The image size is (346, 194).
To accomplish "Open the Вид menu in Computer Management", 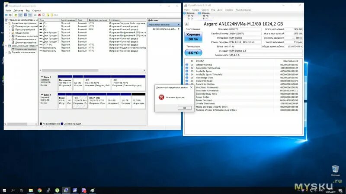I will coord(28,10).
